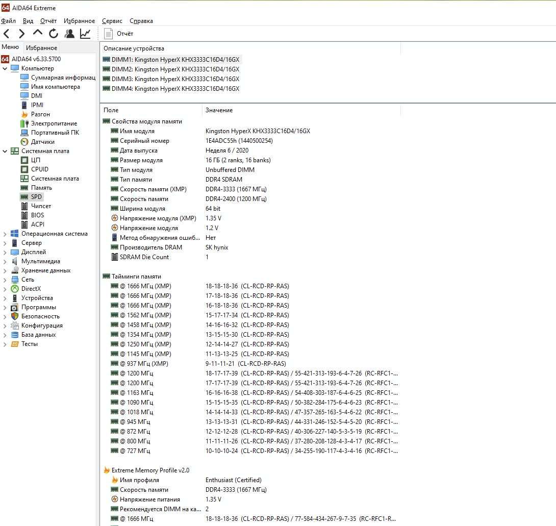This screenshot has width=556, height=526.
Task: Click the Forward navigation arrow
Action: click(x=21, y=34)
